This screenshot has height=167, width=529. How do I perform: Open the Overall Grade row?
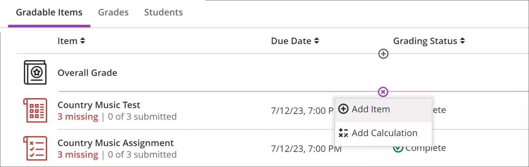coord(87,73)
